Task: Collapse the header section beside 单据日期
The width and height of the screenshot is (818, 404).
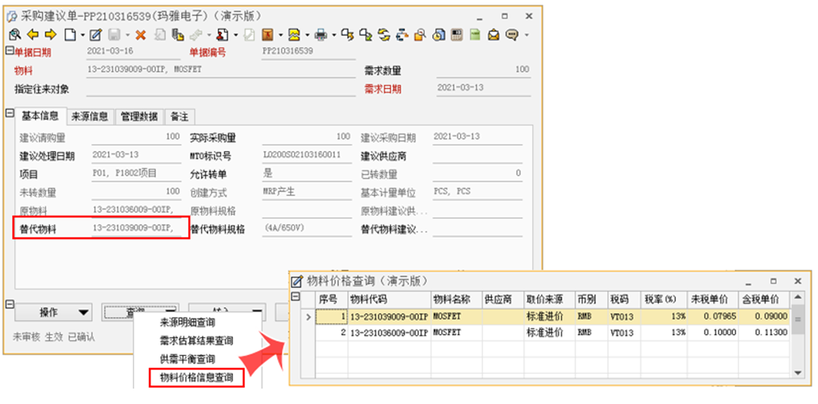Action: coord(10,52)
